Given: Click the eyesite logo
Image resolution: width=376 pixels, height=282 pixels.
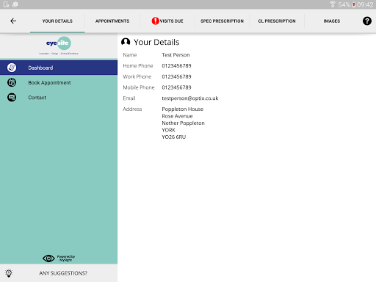Looking at the screenshot, I should (59, 46).
